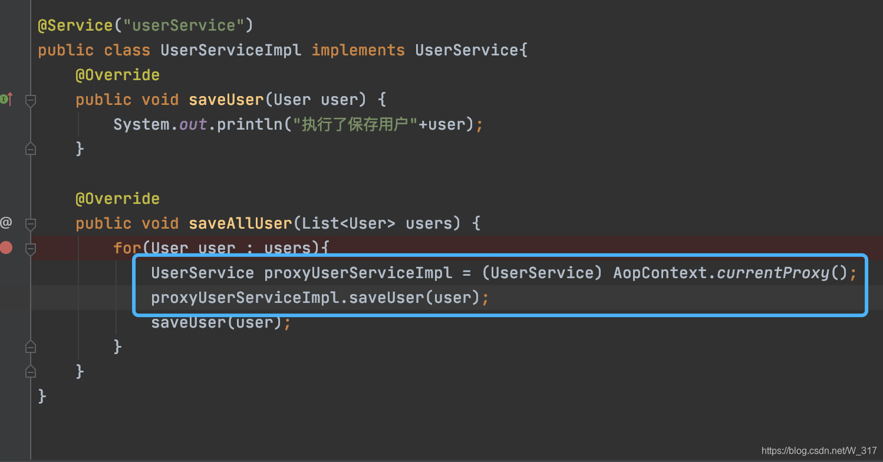Collapse the saveUser method with its fold arrow
The height and width of the screenshot is (462, 883).
30,100
